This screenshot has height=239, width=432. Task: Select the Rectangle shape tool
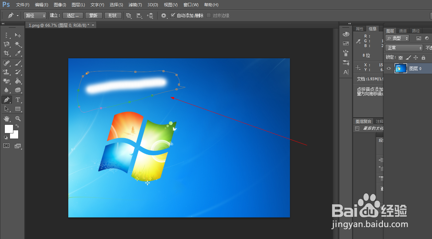(18, 109)
